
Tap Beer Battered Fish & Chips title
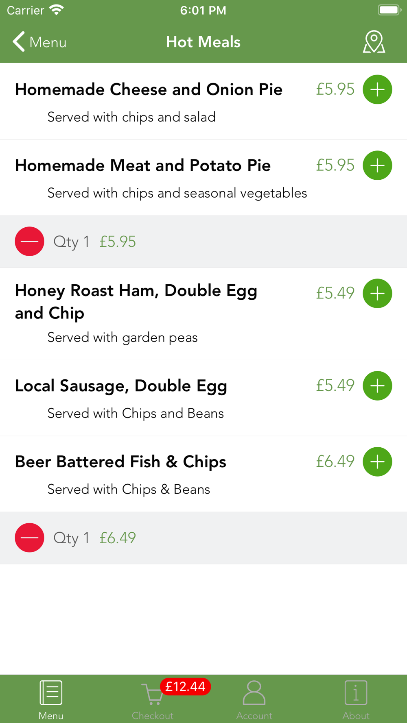pos(120,462)
